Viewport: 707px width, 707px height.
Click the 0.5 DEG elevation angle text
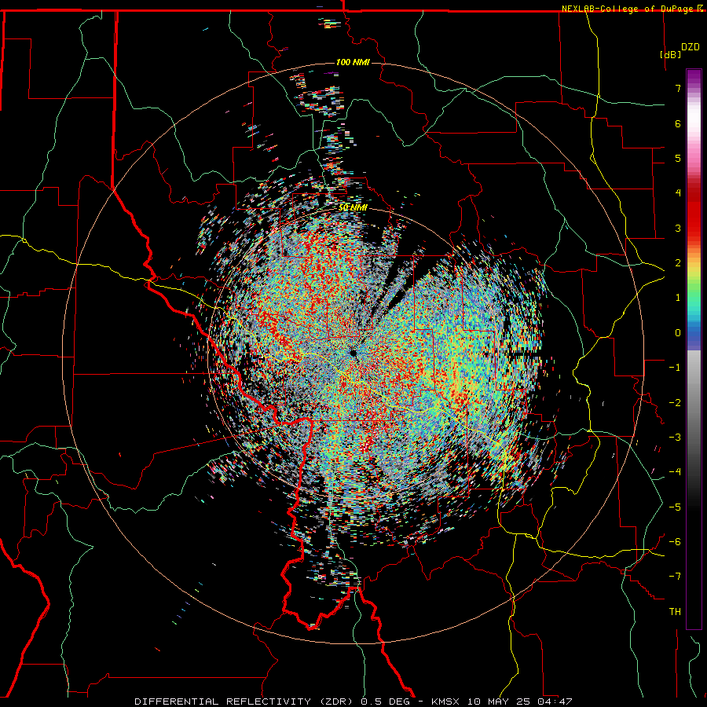tap(386, 702)
